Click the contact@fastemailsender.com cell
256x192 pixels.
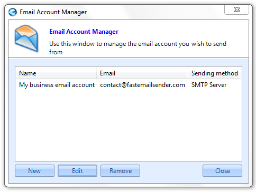[142, 85]
